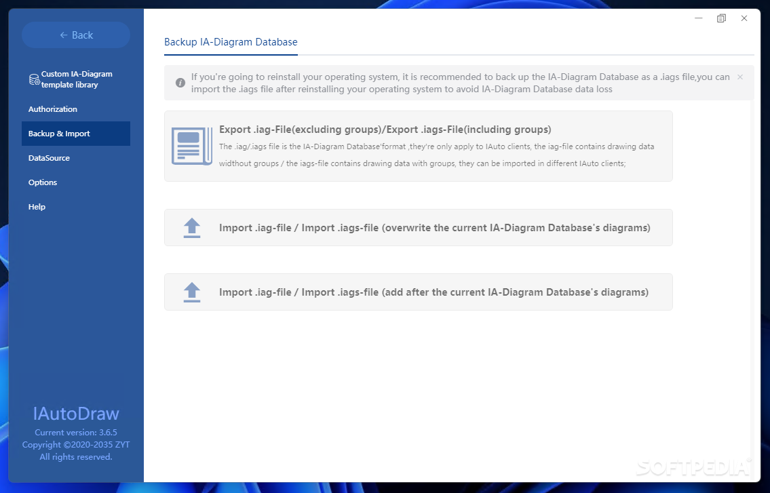The image size is (770, 493).
Task: Minimize the IAutoDraw window
Action: point(699,18)
